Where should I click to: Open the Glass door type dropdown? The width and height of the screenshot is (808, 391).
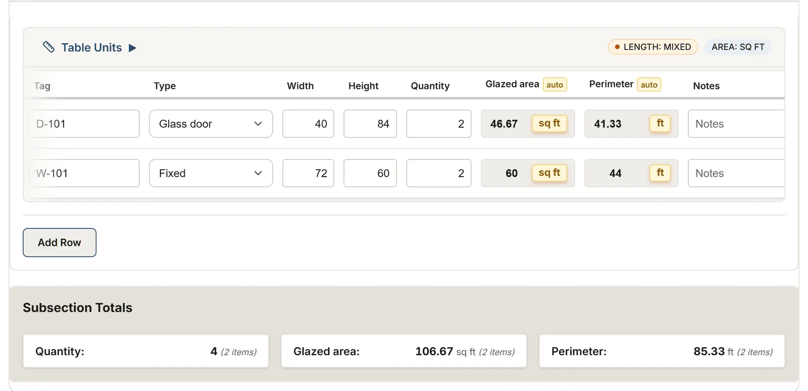(211, 124)
